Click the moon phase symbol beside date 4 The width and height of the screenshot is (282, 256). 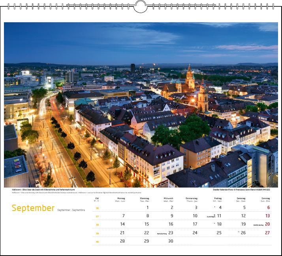pyautogui.click(x=214, y=207)
